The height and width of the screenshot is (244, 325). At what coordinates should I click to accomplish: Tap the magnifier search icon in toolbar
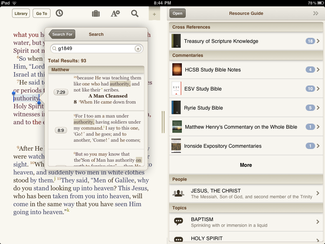point(135,13)
